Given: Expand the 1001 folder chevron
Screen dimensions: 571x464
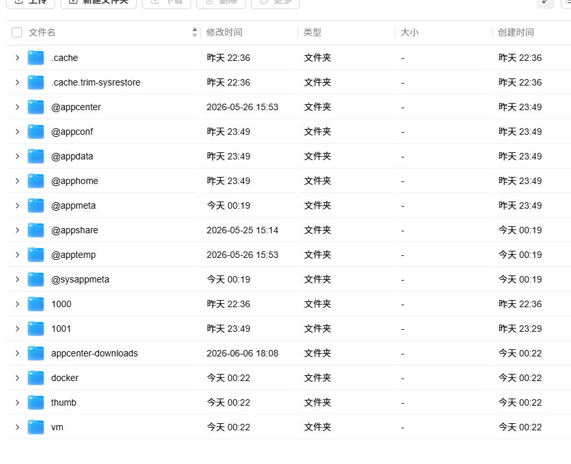Looking at the screenshot, I should pyautogui.click(x=17, y=329).
